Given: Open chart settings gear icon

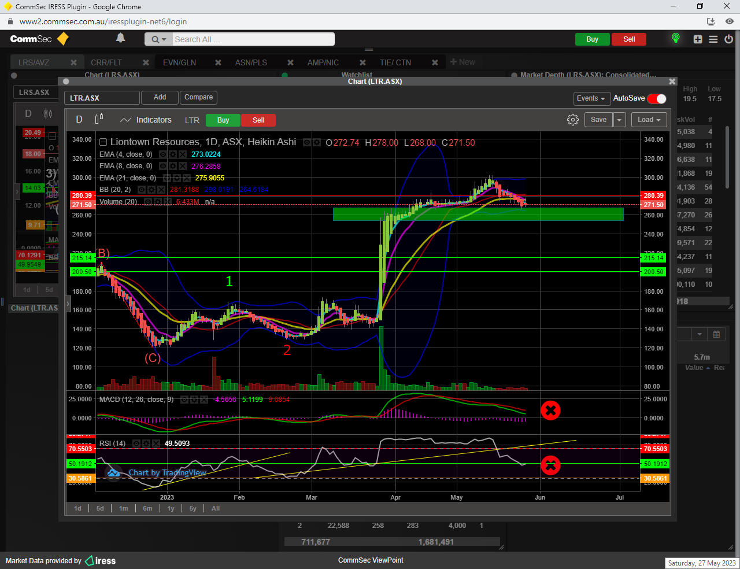Looking at the screenshot, I should pyautogui.click(x=572, y=120).
